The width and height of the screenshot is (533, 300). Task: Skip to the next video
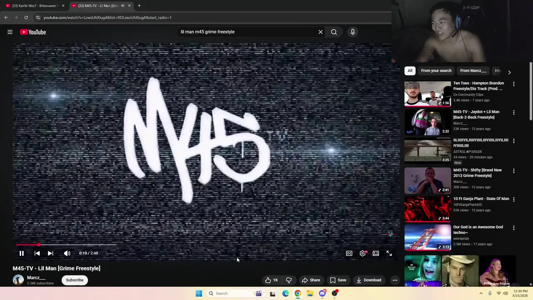pos(50,253)
